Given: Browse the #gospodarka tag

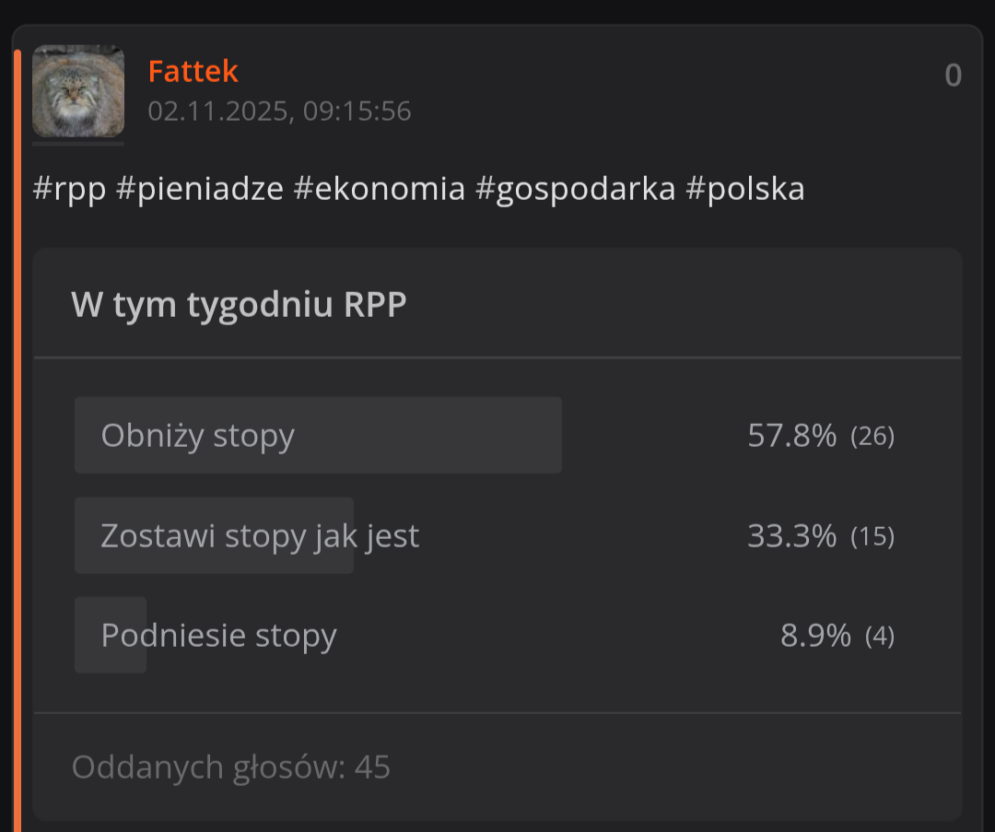Looking at the screenshot, I should 575,189.
